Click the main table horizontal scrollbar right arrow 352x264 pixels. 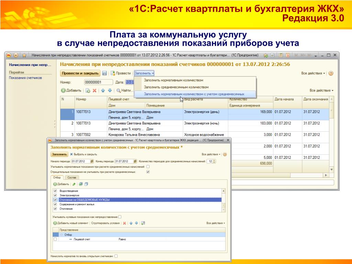click(x=326, y=175)
